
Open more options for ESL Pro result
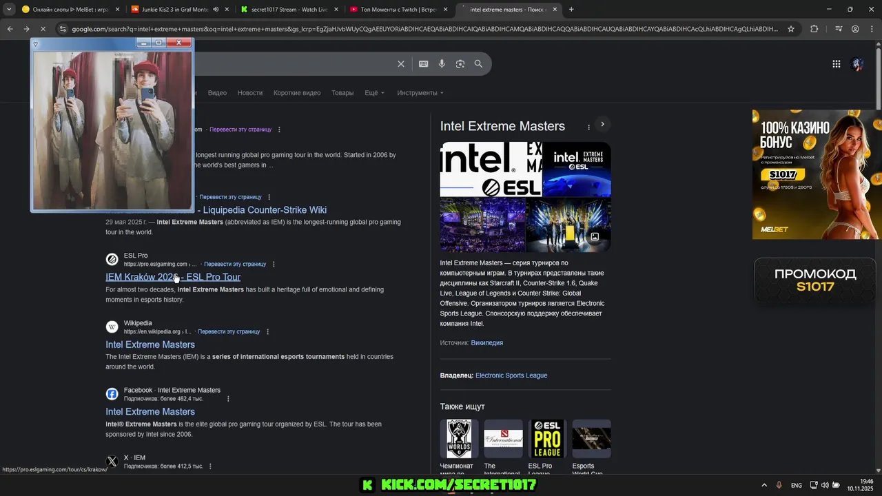[274, 264]
